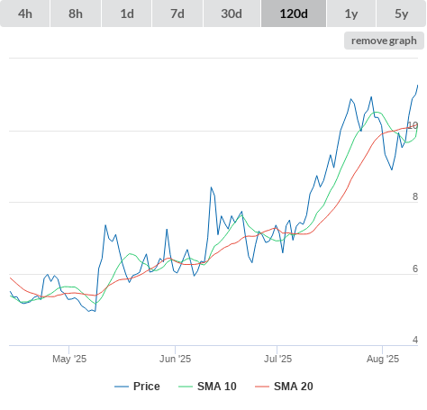Click the remove graph button
Screen dimensions: 427x410
click(x=384, y=41)
